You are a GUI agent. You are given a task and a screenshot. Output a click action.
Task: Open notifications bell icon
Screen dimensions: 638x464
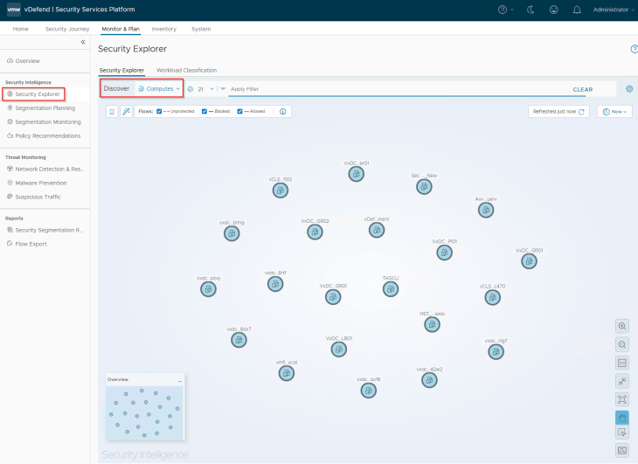[577, 10]
